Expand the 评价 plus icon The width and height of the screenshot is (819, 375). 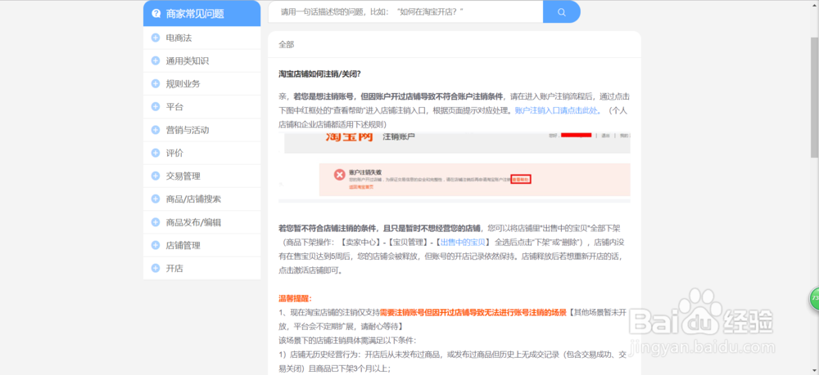click(x=155, y=153)
